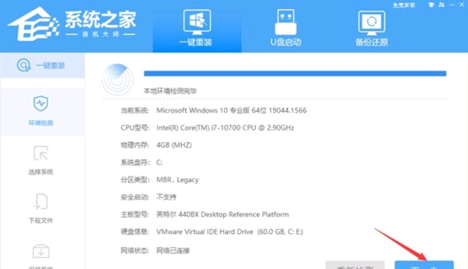Close the 系统之家 window

tap(461, 5)
